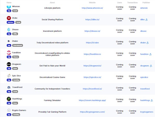155x117 pixels.
Task: Open the kryptogamers publisher link
Action: point(147,112)
